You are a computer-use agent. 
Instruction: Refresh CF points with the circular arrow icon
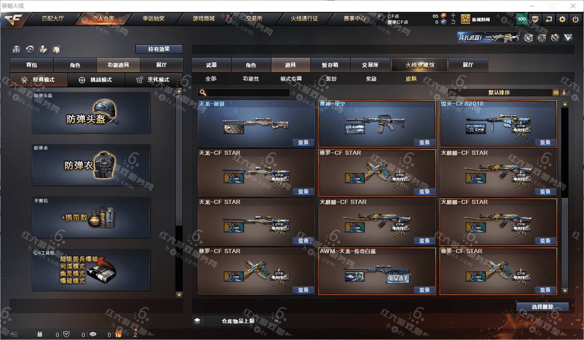pos(453,22)
